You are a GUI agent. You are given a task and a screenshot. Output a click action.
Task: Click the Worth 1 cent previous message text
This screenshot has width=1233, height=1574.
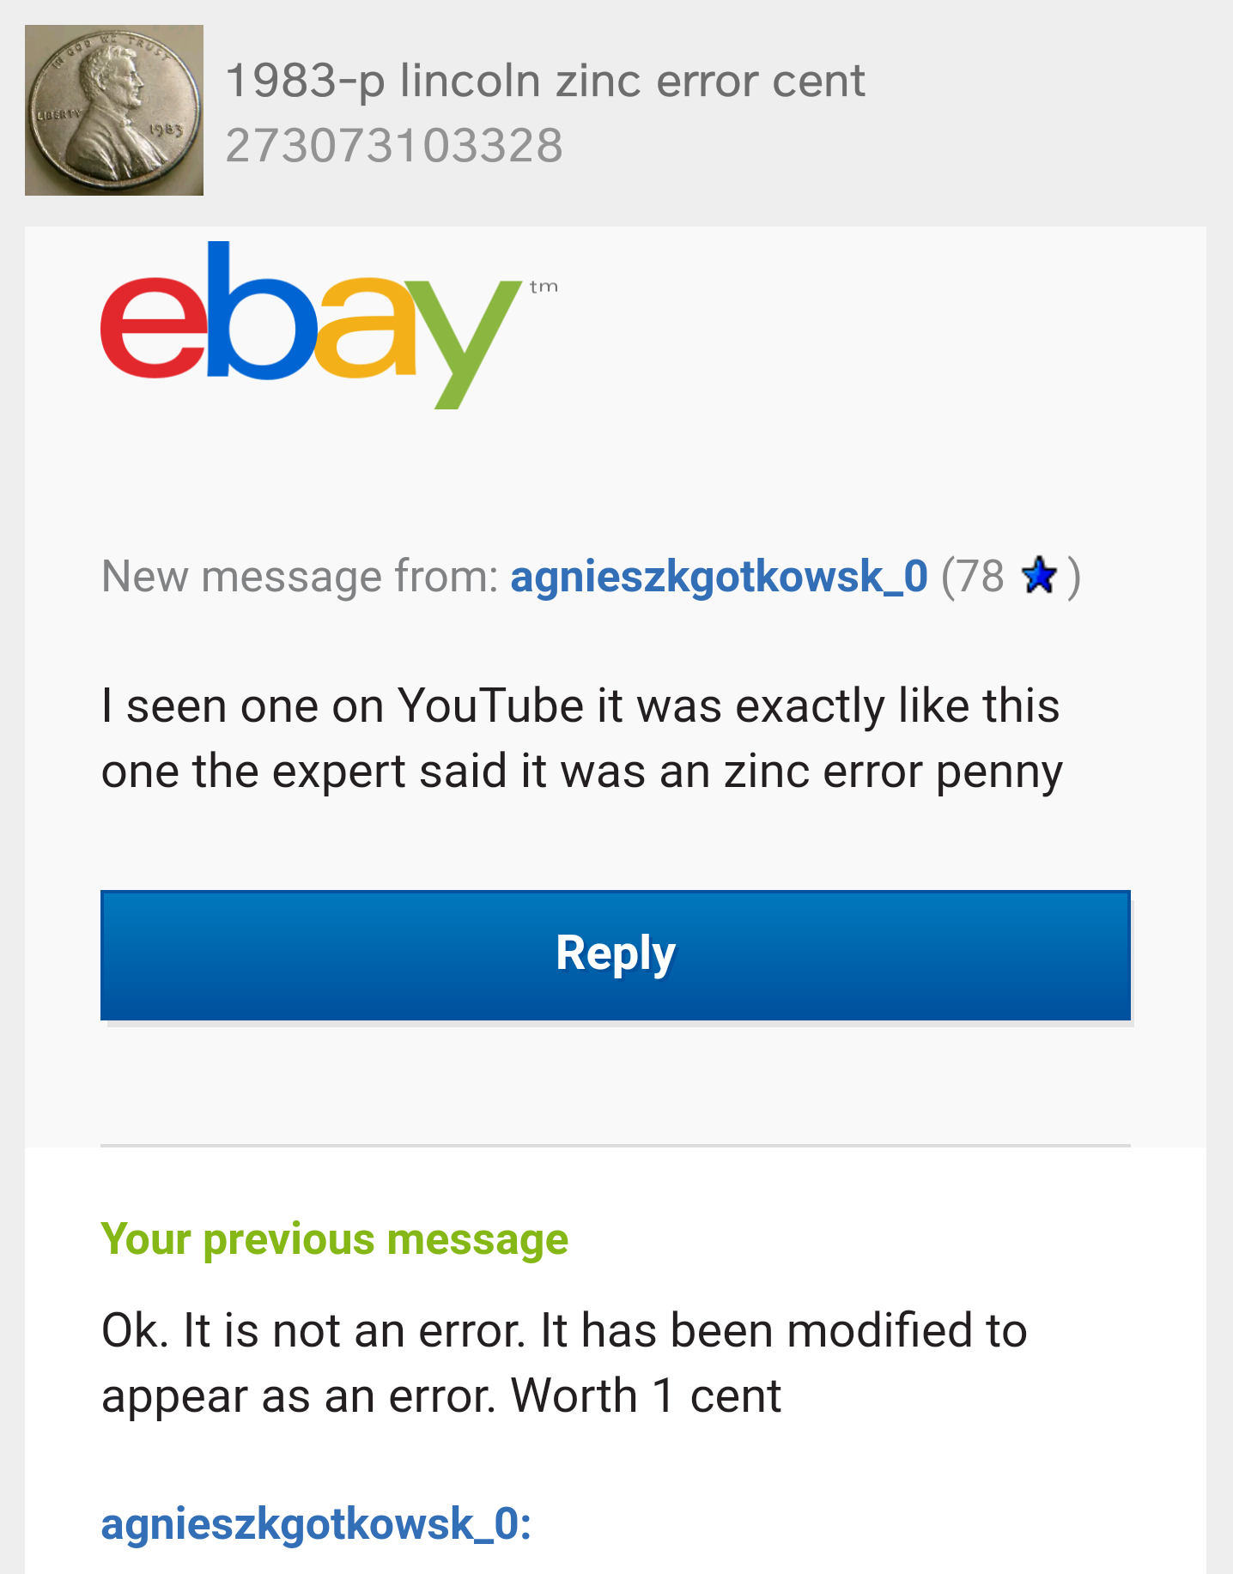click(x=564, y=1363)
